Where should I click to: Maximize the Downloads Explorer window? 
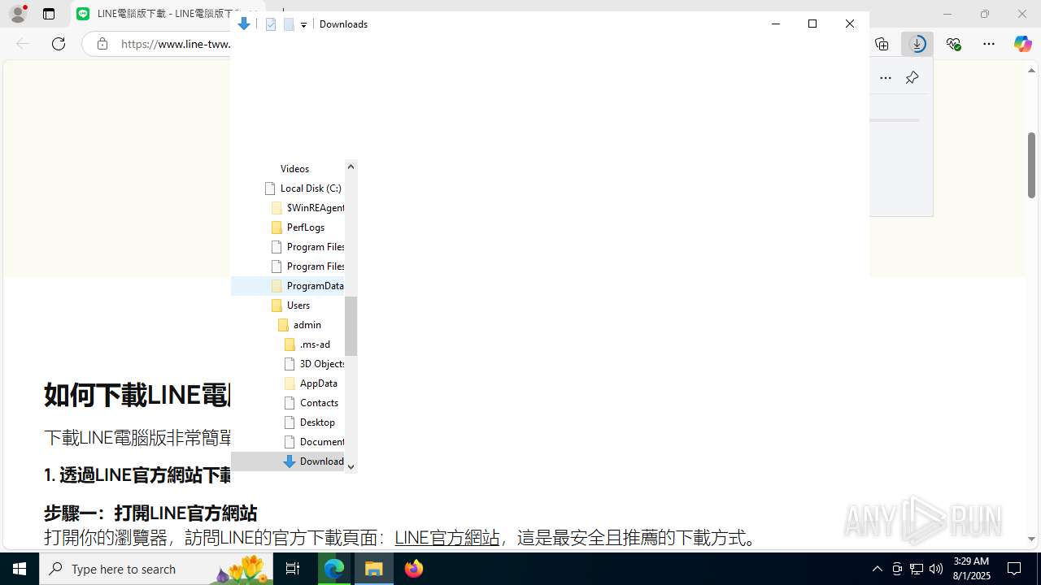coord(812,24)
